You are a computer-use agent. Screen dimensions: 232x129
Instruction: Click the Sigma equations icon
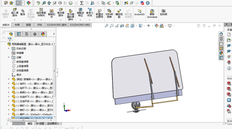[x=82, y=3]
